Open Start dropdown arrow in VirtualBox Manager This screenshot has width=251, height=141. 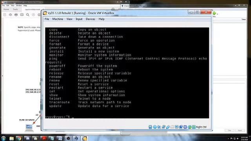point(217,14)
